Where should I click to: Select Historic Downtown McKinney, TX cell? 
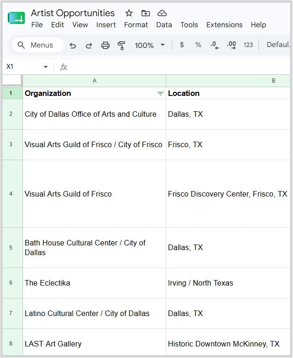[228, 342]
